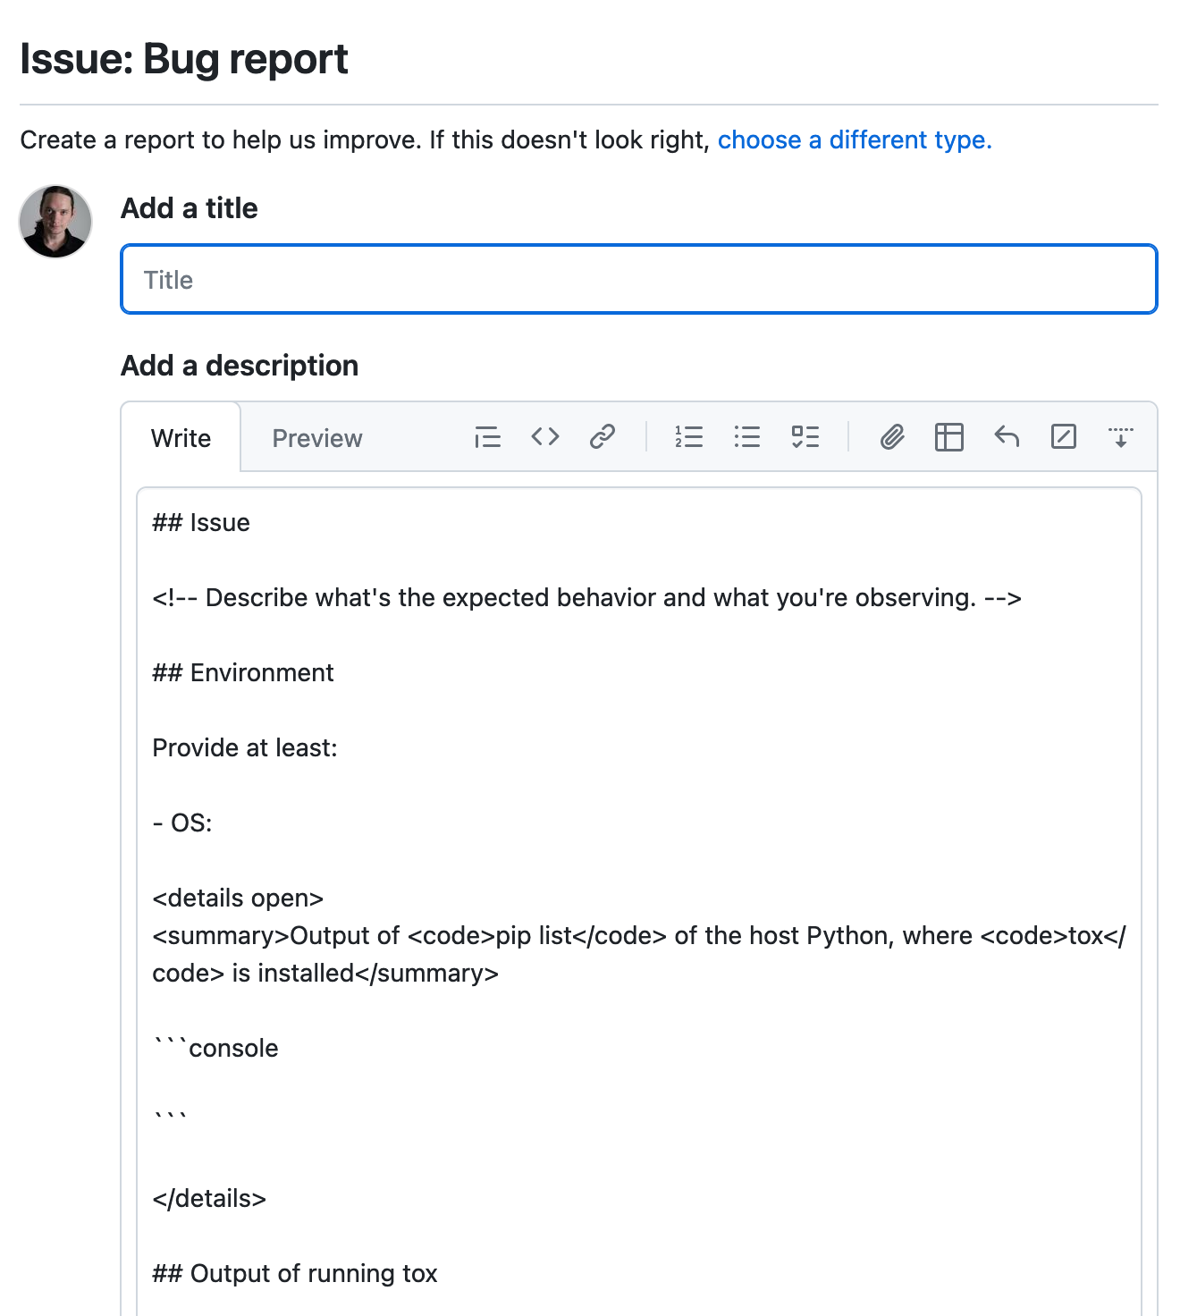This screenshot has width=1180, height=1316.
Task: Insert an unordered bullet list
Action: click(x=746, y=437)
